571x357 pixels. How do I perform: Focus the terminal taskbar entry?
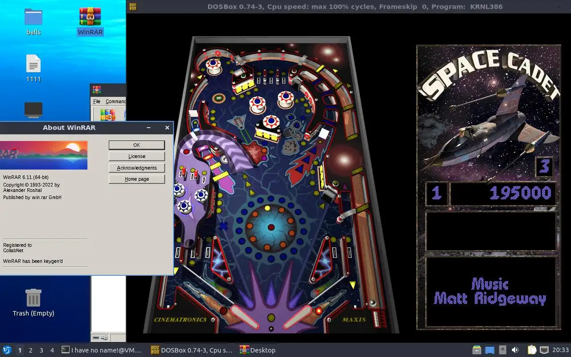coord(101,350)
